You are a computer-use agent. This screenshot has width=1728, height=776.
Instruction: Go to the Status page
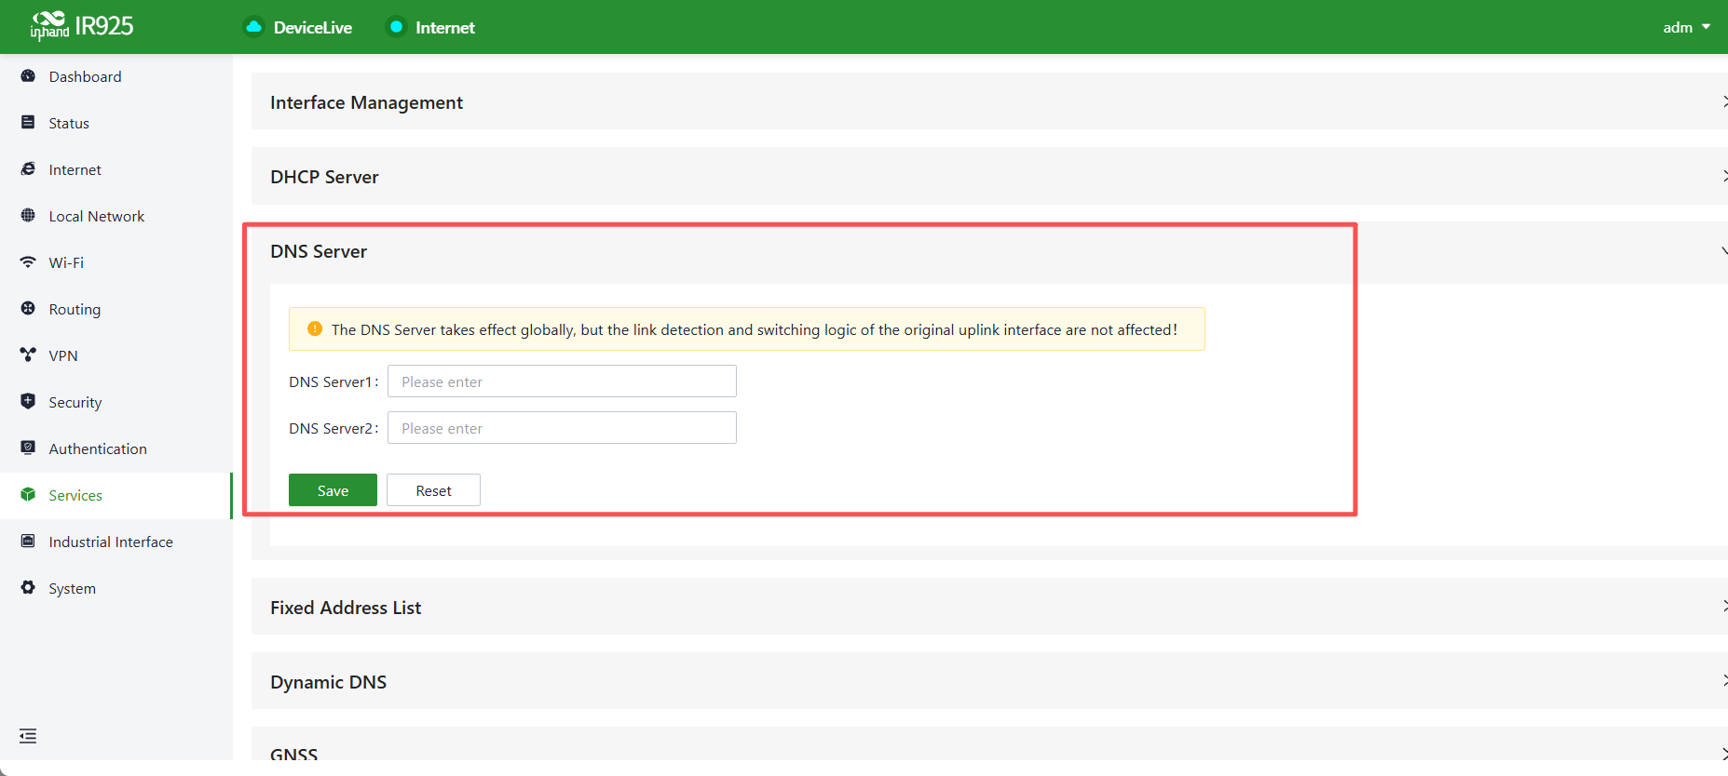[116, 123]
